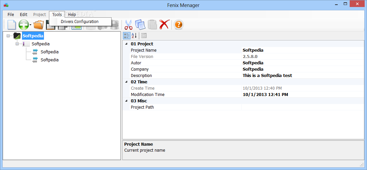The image size is (367, 170).
Task: Maximize the Fenix Menager window
Action: 345,4
